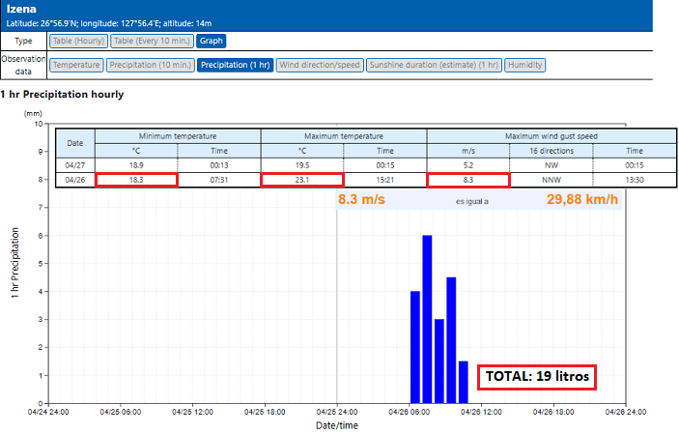The width and height of the screenshot is (679, 434).
Task: Display Humidity observation data
Action: point(525,65)
